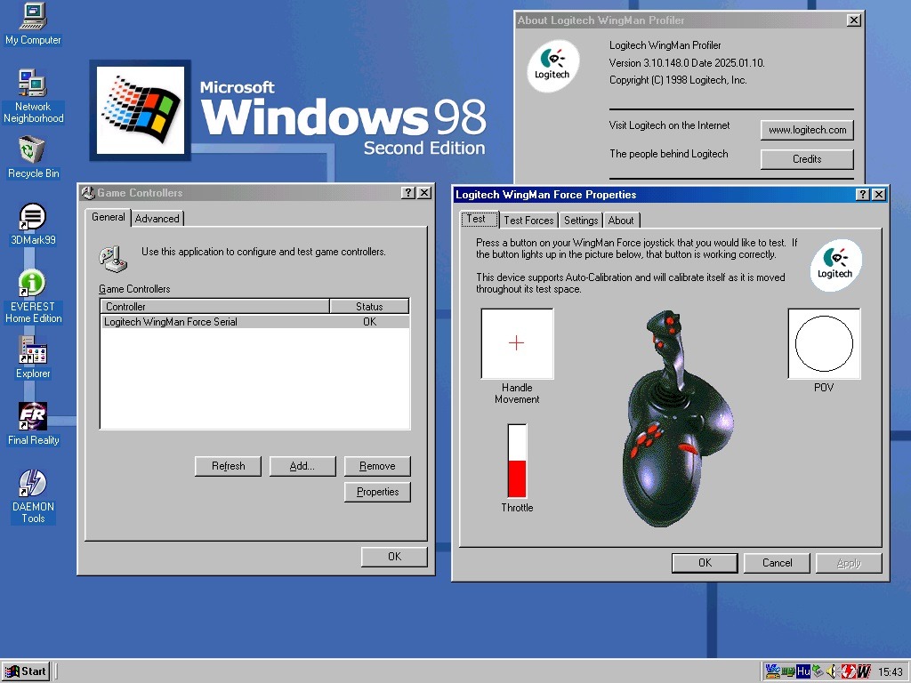Click the Add... button
The image size is (911, 683).
(302, 466)
